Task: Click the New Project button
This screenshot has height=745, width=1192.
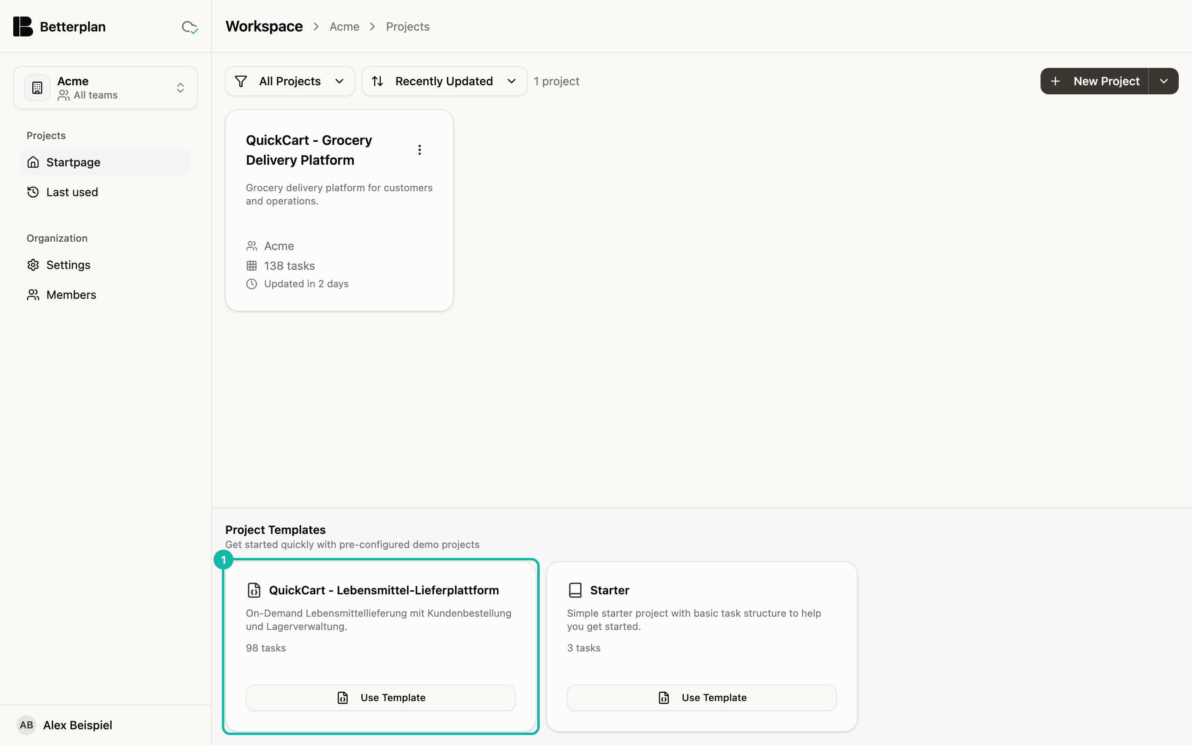Action: tap(1094, 81)
